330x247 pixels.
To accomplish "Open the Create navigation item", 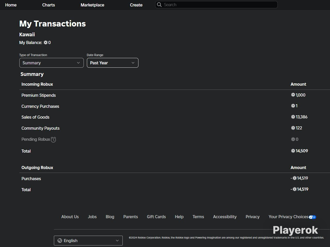I will [136, 5].
